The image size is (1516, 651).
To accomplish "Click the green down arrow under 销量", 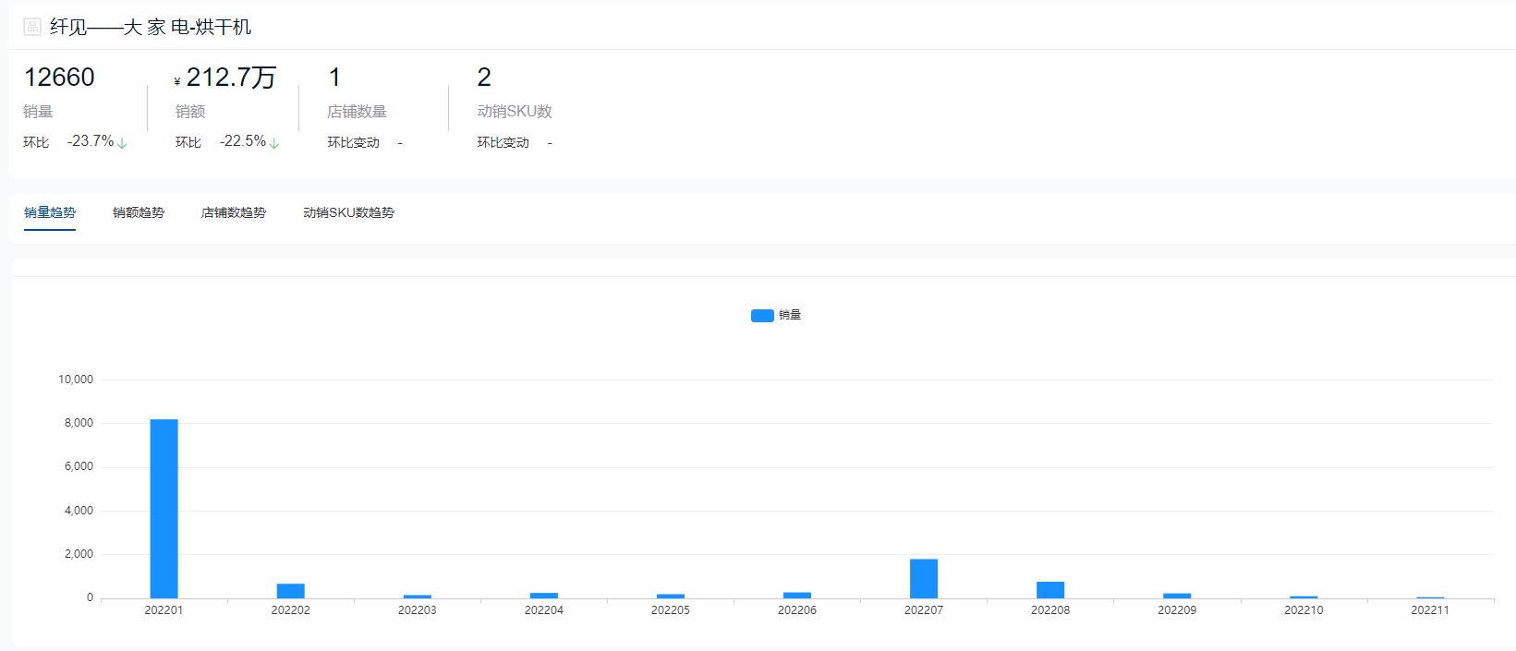I will [x=122, y=143].
